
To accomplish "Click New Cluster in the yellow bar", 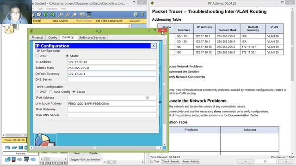I will pos(60,21).
